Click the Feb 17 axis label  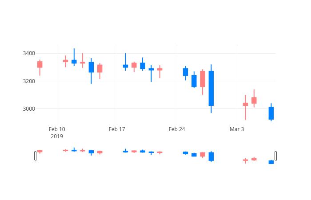117,129
